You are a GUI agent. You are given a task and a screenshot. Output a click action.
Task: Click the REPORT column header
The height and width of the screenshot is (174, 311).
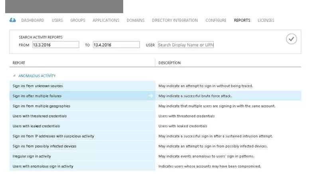(19, 63)
